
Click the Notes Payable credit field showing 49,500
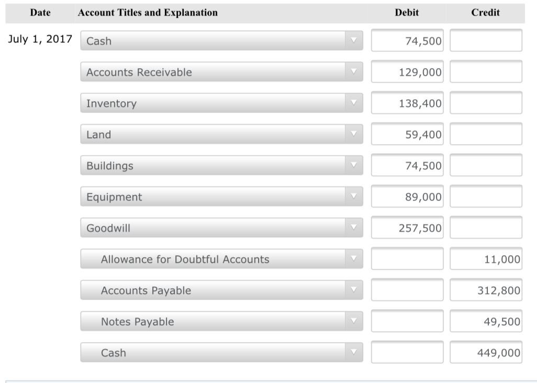(485, 321)
